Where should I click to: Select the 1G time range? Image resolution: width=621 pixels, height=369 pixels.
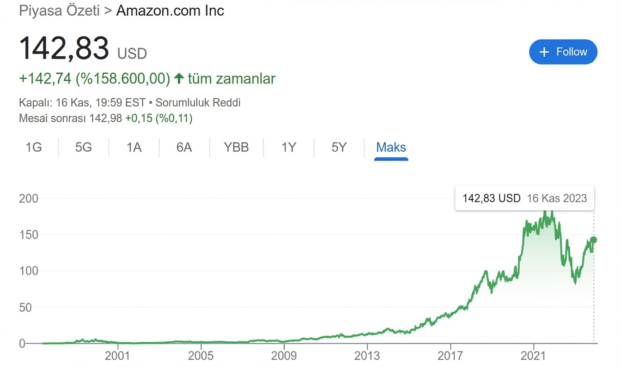[34, 147]
